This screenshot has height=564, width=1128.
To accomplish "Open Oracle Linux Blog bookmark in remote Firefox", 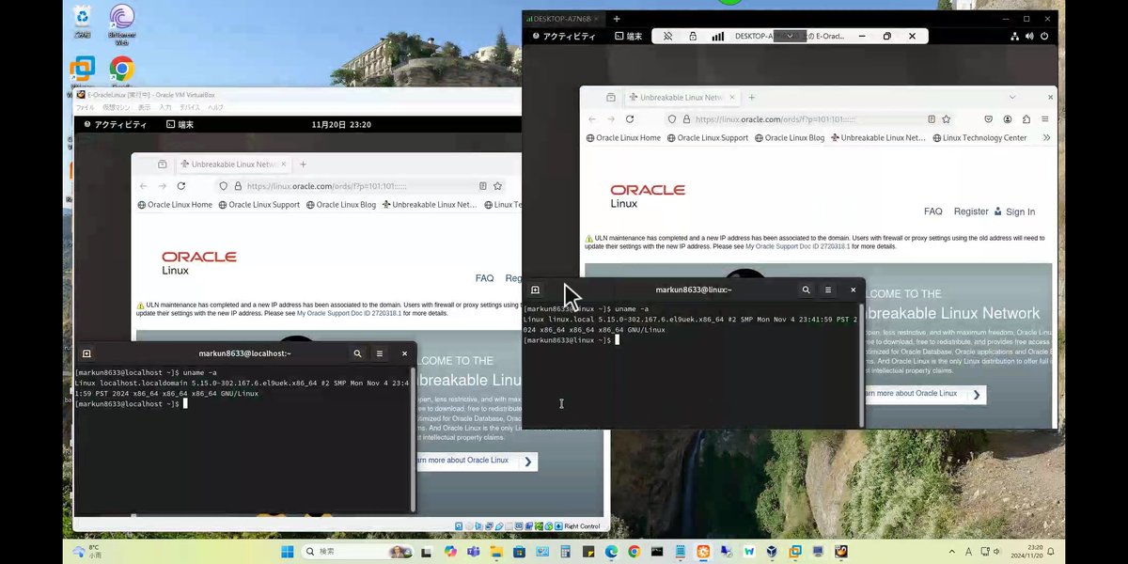I will click(x=788, y=137).
